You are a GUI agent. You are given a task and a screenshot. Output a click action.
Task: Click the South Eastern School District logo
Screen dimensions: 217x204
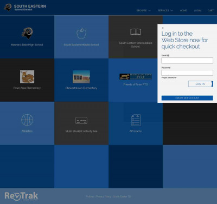[x=25, y=8]
